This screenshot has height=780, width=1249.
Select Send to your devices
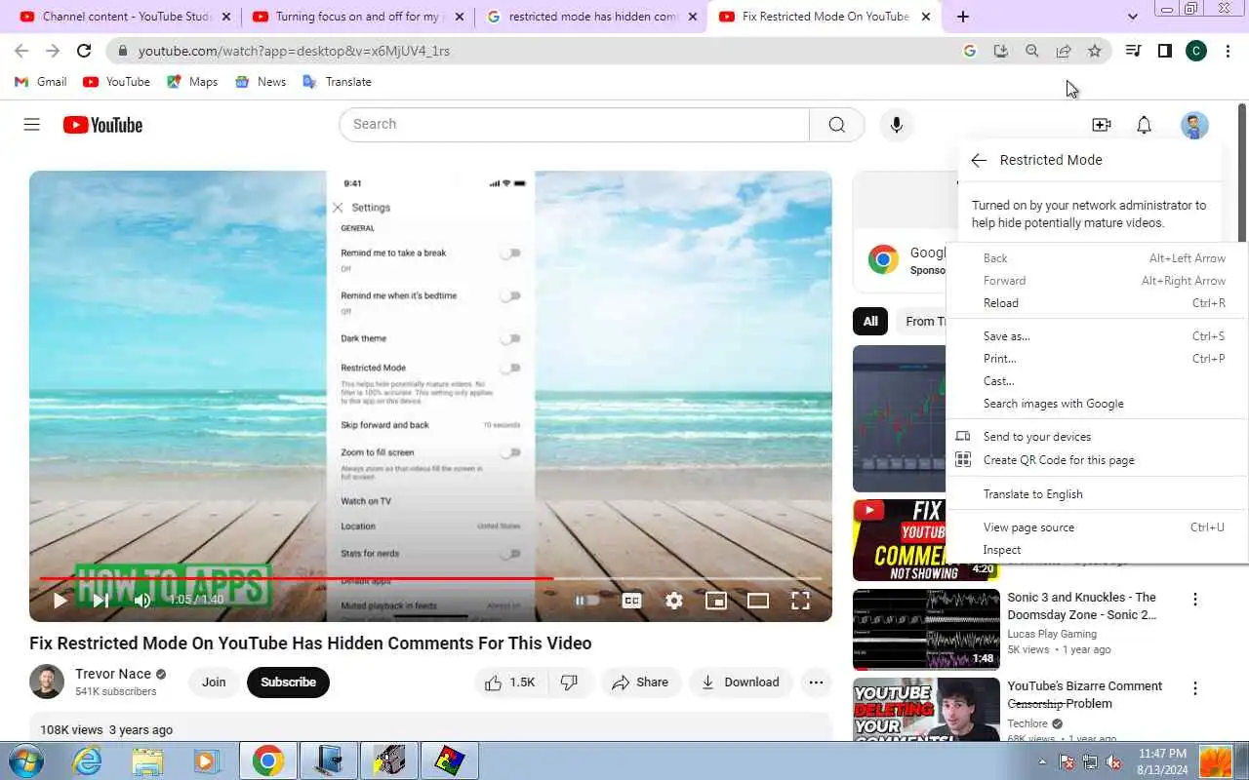[x=1097, y=437]
